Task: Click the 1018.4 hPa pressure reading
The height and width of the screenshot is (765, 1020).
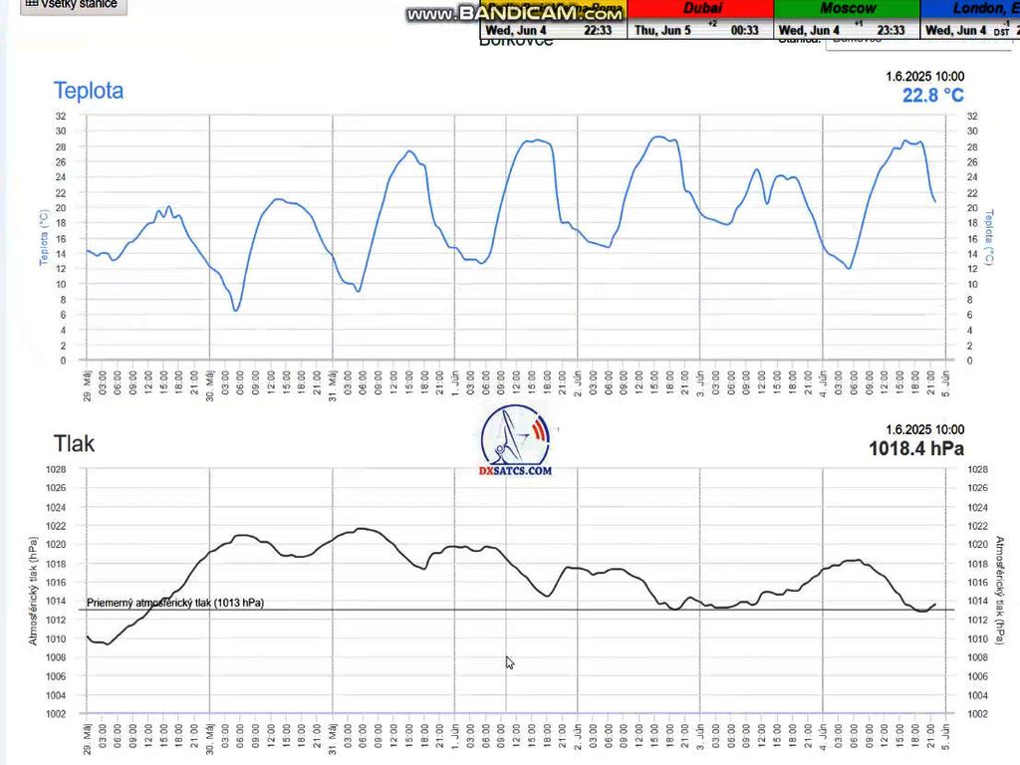Action: pos(915,449)
